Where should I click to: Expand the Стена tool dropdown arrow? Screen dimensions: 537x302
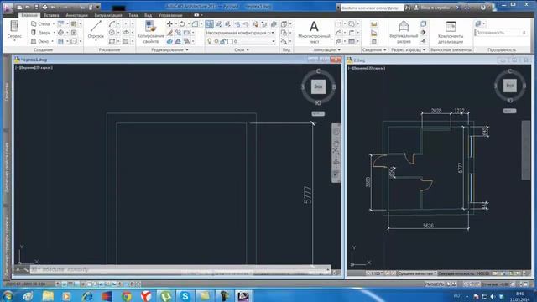tap(54, 23)
